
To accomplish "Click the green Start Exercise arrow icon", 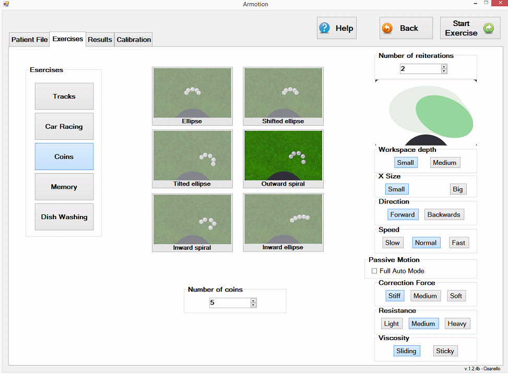I will [x=489, y=28].
